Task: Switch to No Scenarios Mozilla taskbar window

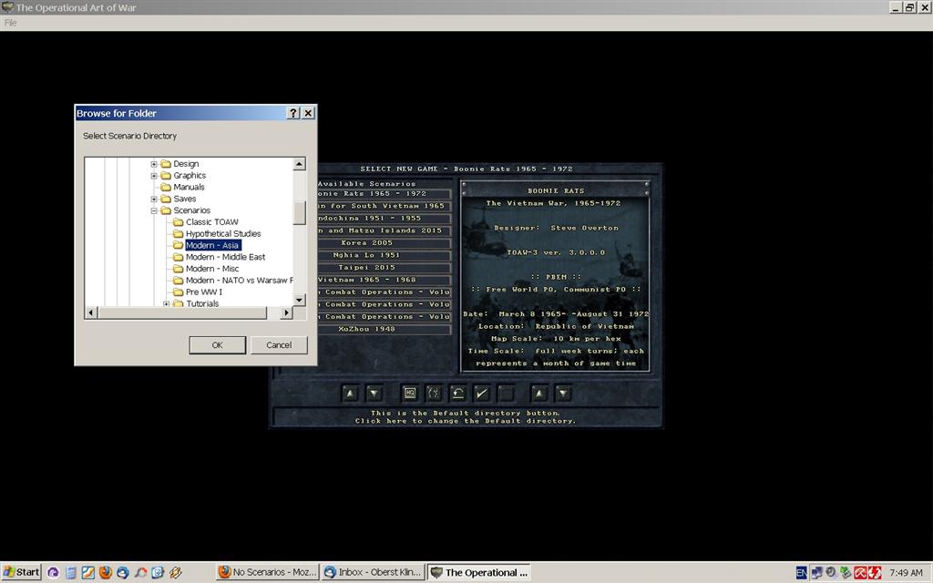Action: click(x=268, y=572)
